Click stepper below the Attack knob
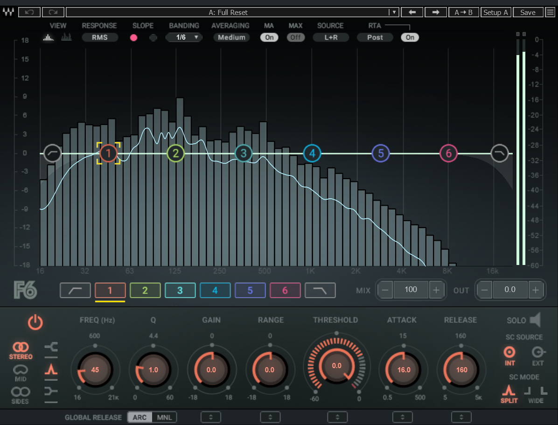The height and width of the screenshot is (425, 558). tap(403, 417)
